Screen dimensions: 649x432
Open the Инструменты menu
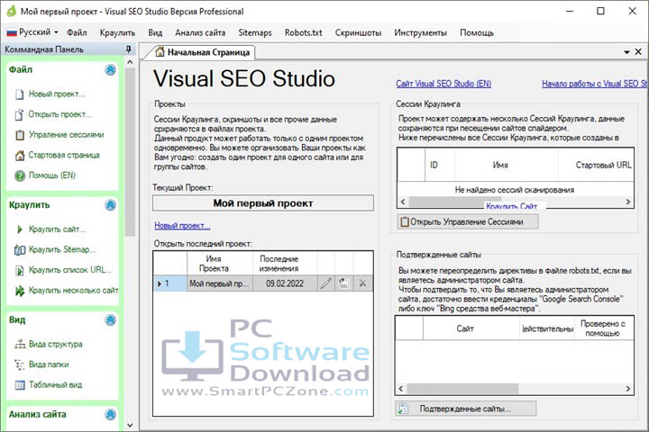tap(421, 32)
